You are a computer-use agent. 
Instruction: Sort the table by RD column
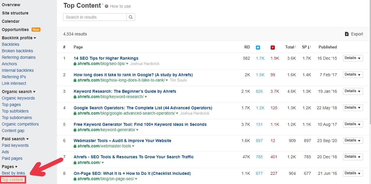pos(247,47)
